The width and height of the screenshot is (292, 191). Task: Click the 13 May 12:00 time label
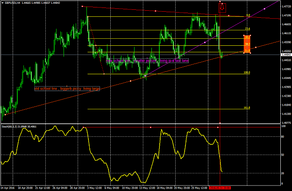pos(147,188)
